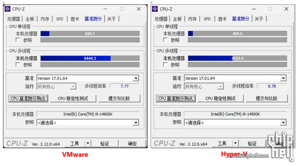
Task: Click 提交与比较 button in VMware window
Action: pos(119,98)
